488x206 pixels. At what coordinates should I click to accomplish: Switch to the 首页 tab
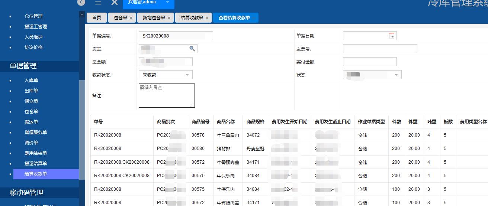pyautogui.click(x=97, y=18)
